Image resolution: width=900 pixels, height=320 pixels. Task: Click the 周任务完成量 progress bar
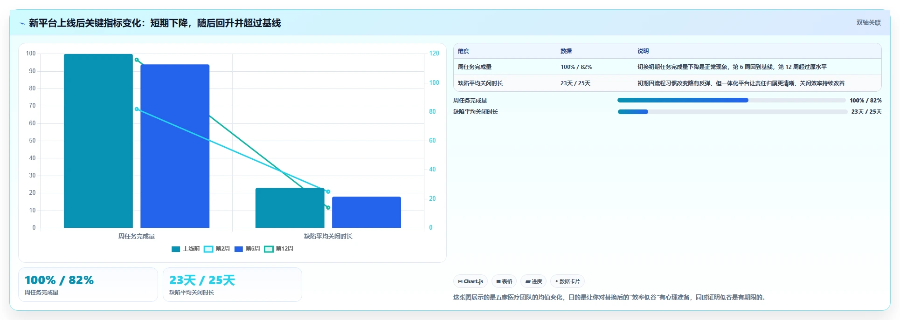pos(731,100)
